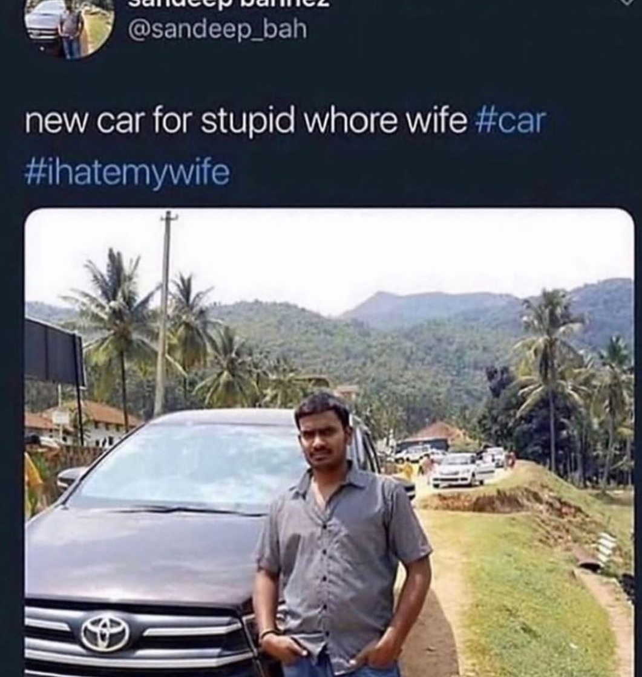Click the partially visible display name
642x677 pixels.
(x=228, y=4)
